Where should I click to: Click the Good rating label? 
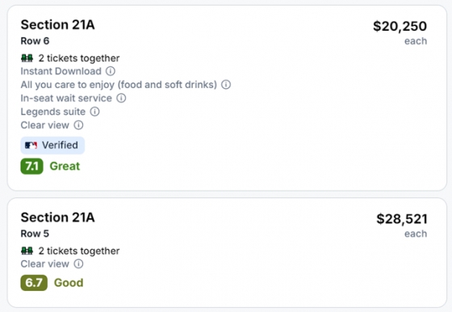click(69, 283)
